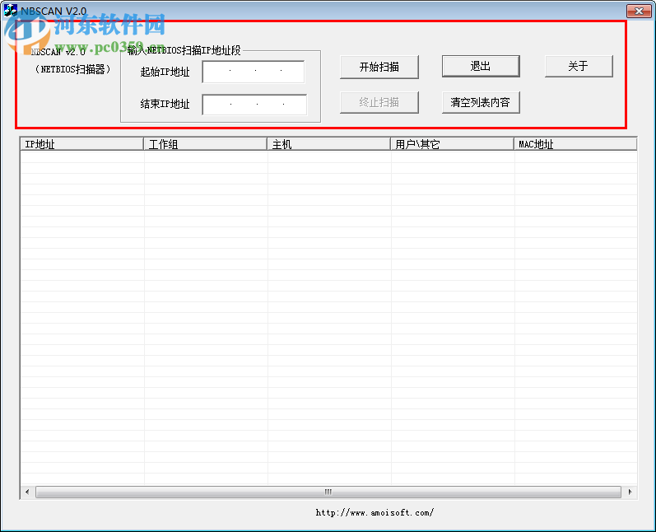656x532 pixels.
Task: Click the （NETBIOS扫描器） label text
Action: (72, 69)
